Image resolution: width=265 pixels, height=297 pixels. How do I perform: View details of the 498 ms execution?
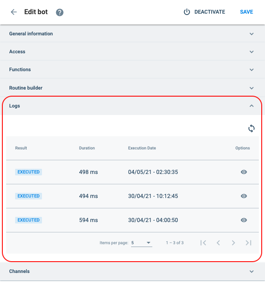(x=244, y=172)
